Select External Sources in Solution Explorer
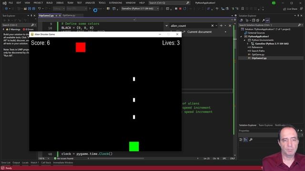Image resolution: width=305 pixels, height=171 pixels. coord(256,33)
